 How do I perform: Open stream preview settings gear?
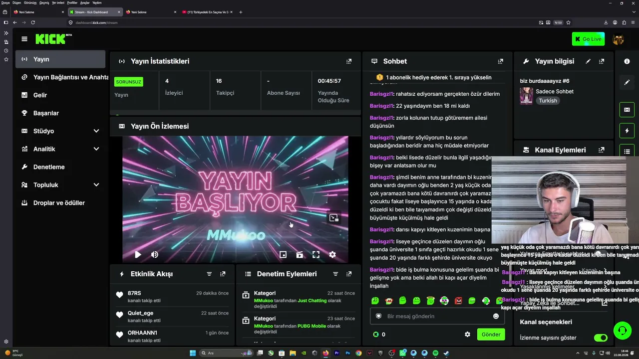coord(332,255)
